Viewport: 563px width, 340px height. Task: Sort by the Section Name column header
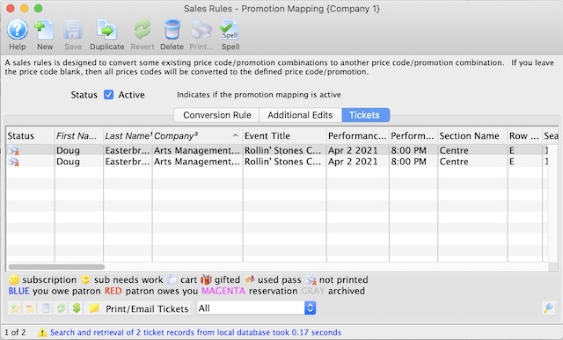(x=472, y=136)
